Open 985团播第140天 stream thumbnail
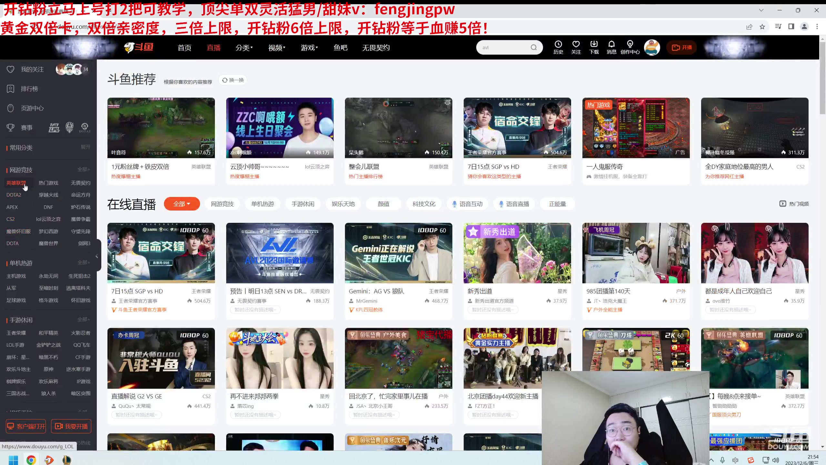 coord(636,253)
